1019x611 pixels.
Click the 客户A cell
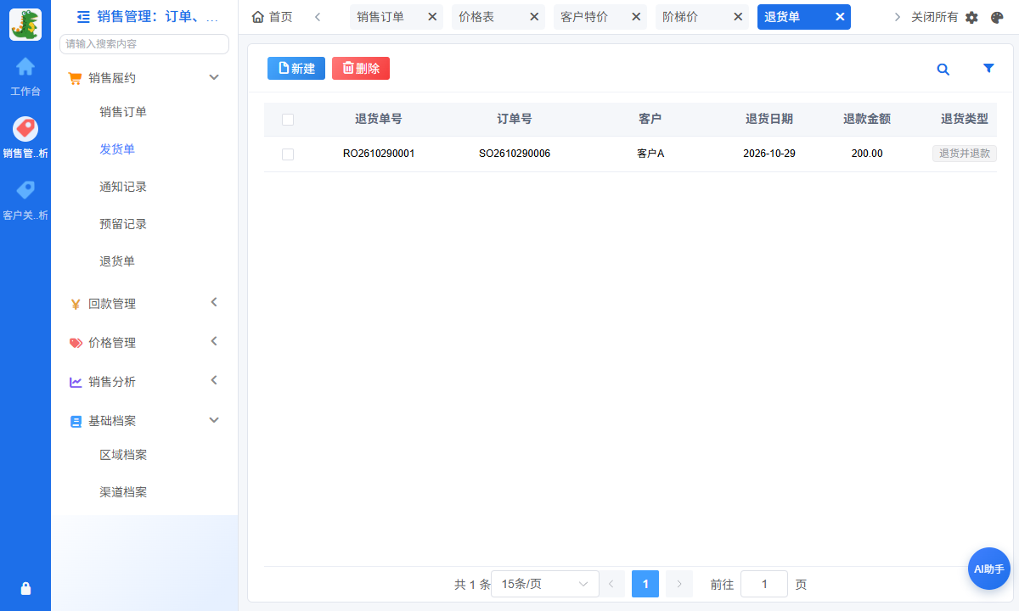pyautogui.click(x=650, y=154)
